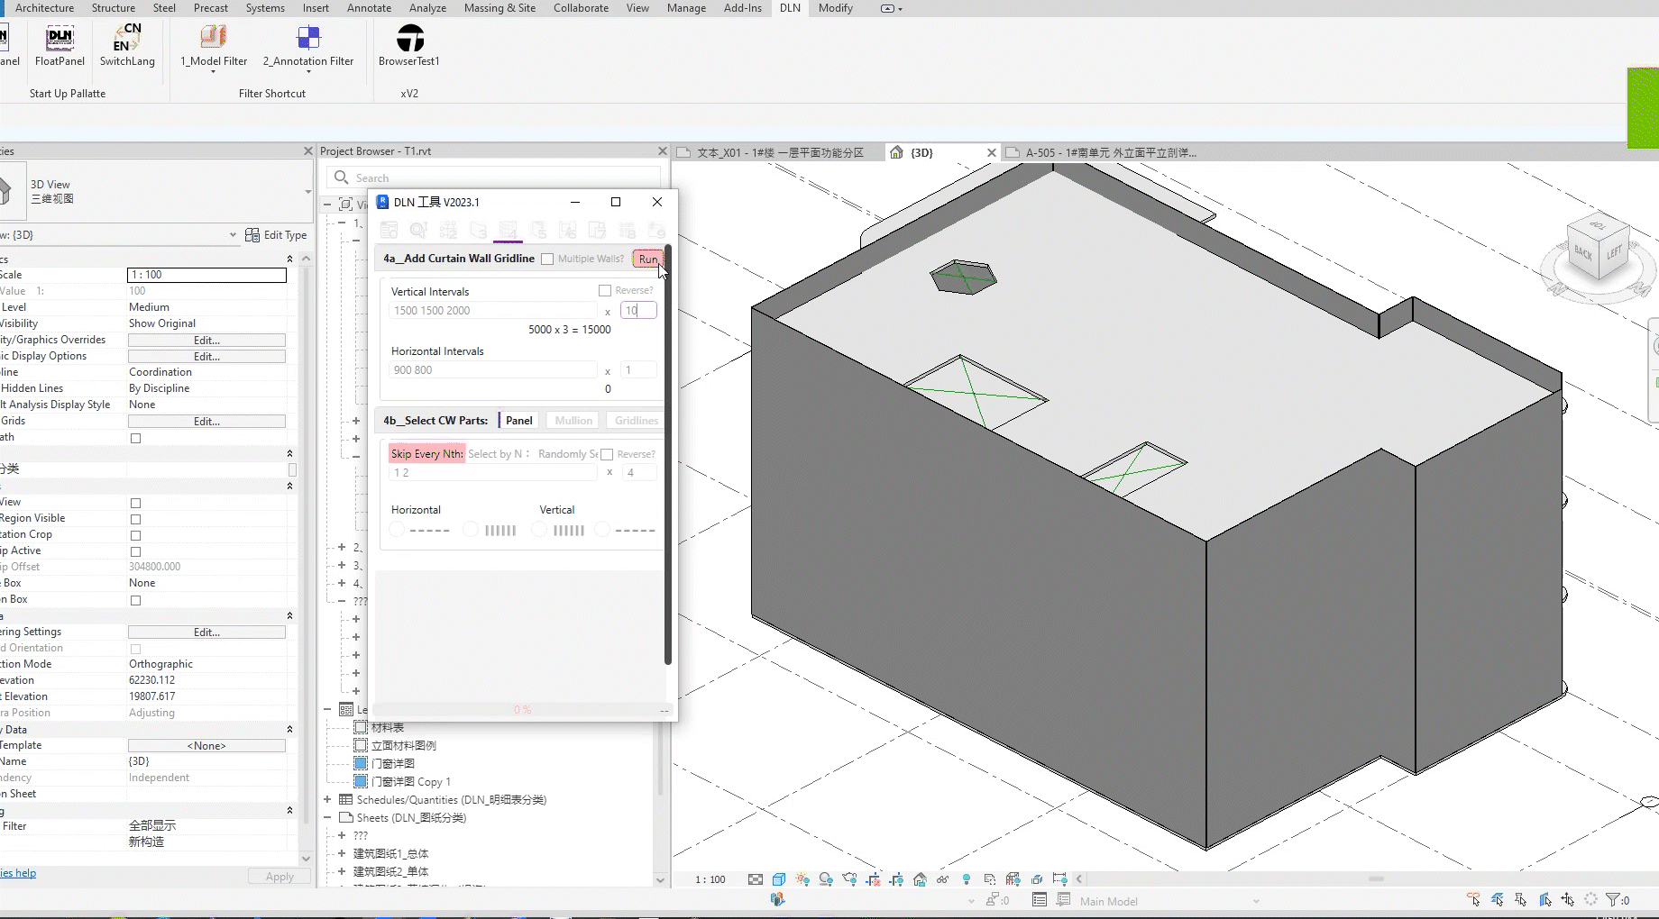Select DLN tool tab icon numbered 2
This screenshot has width=1659, height=919.
[x=448, y=231]
